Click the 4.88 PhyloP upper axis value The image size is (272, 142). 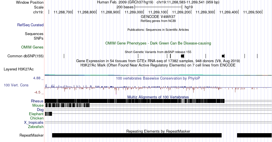pyautogui.click(x=37, y=78)
